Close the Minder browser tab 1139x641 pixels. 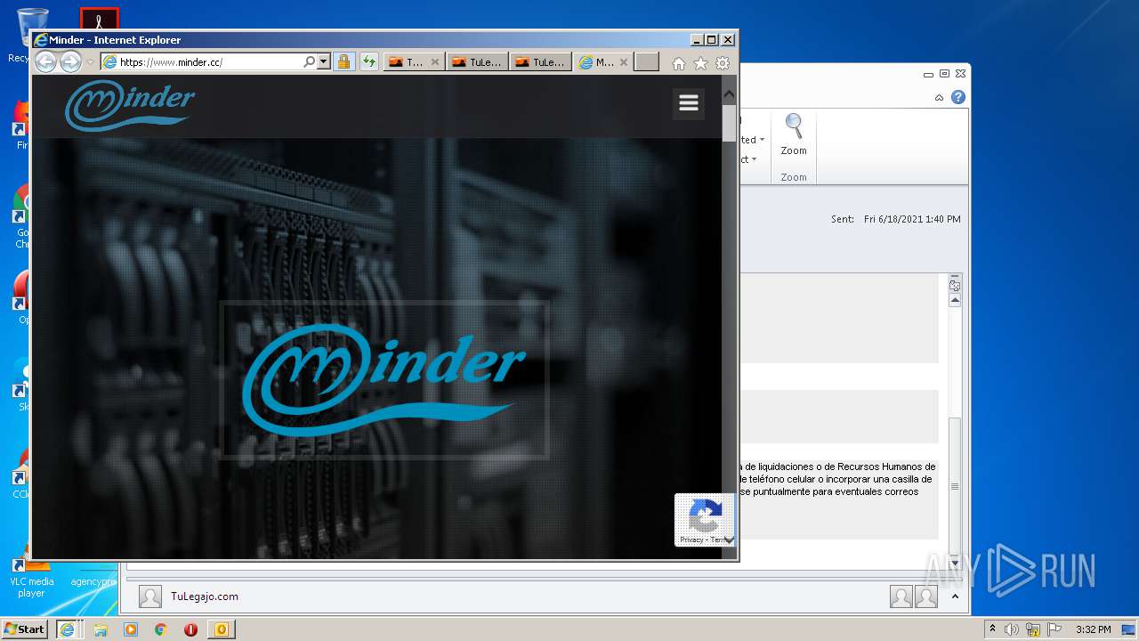point(624,62)
